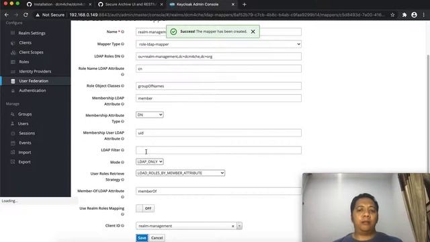Screen dimensions: 430x242
Task: Open Groups under Manage
Action: (25, 114)
